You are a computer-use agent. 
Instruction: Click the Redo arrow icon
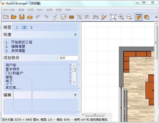pyautogui.click(x=46, y=17)
